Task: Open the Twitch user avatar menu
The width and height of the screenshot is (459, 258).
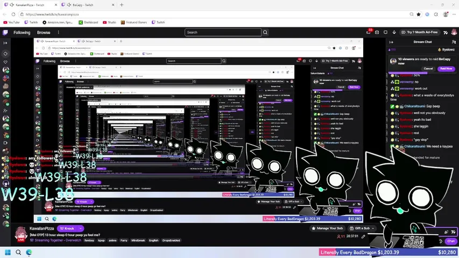Action: (454, 32)
